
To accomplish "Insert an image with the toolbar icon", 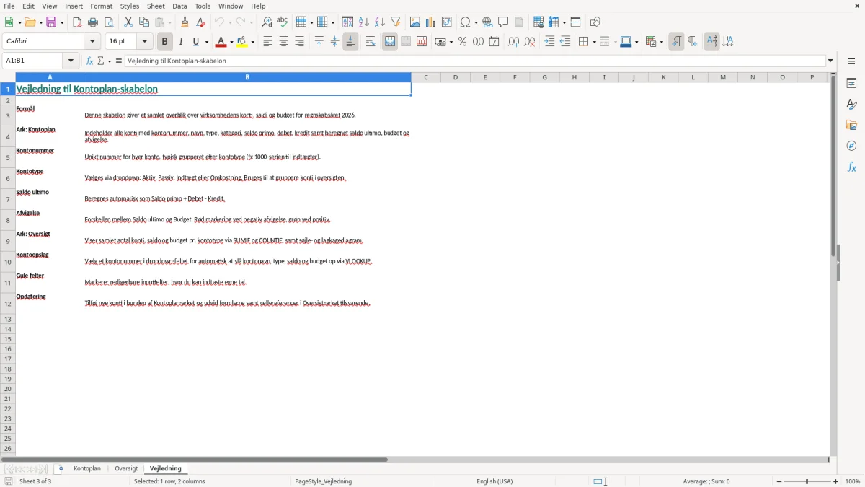I will coord(415,22).
